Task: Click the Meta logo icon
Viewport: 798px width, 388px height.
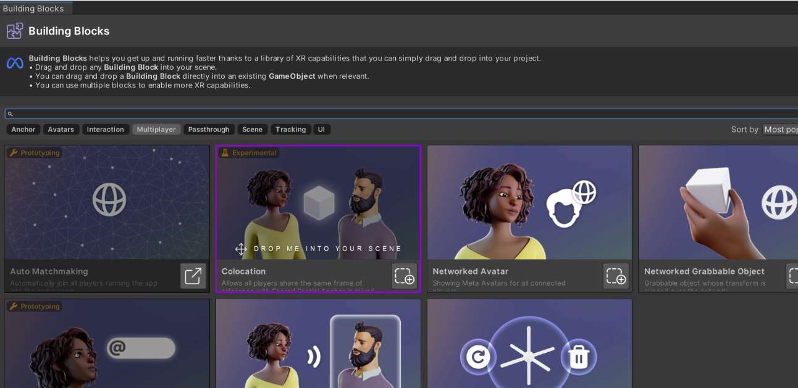Action: coord(15,64)
